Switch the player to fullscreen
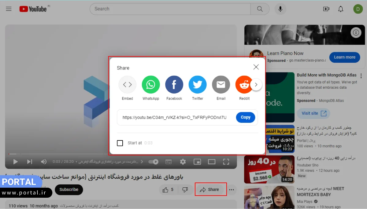The image size is (367, 209). click(225, 162)
